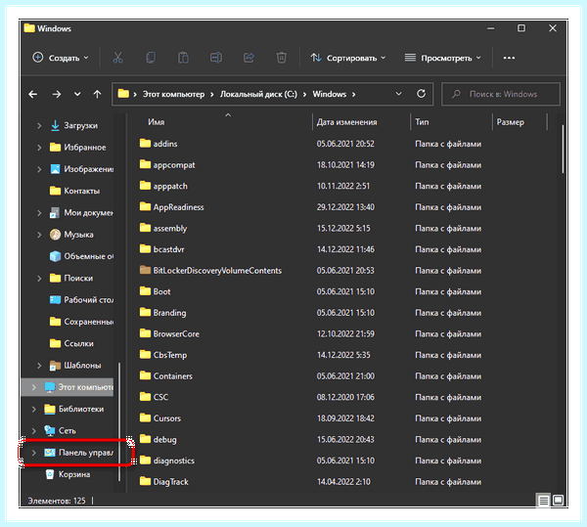Select Сохраненные игры in sidebar

(81, 322)
